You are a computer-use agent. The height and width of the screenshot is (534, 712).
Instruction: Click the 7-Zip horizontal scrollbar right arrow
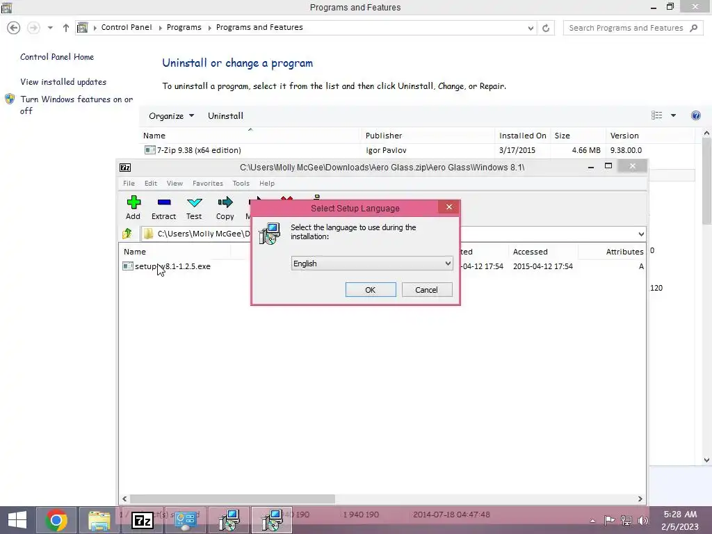[x=640, y=499]
